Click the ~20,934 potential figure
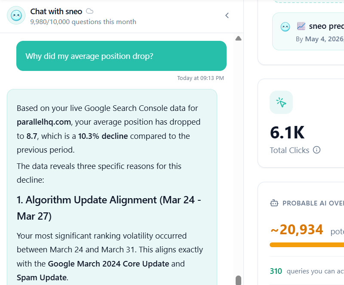 (x=297, y=230)
